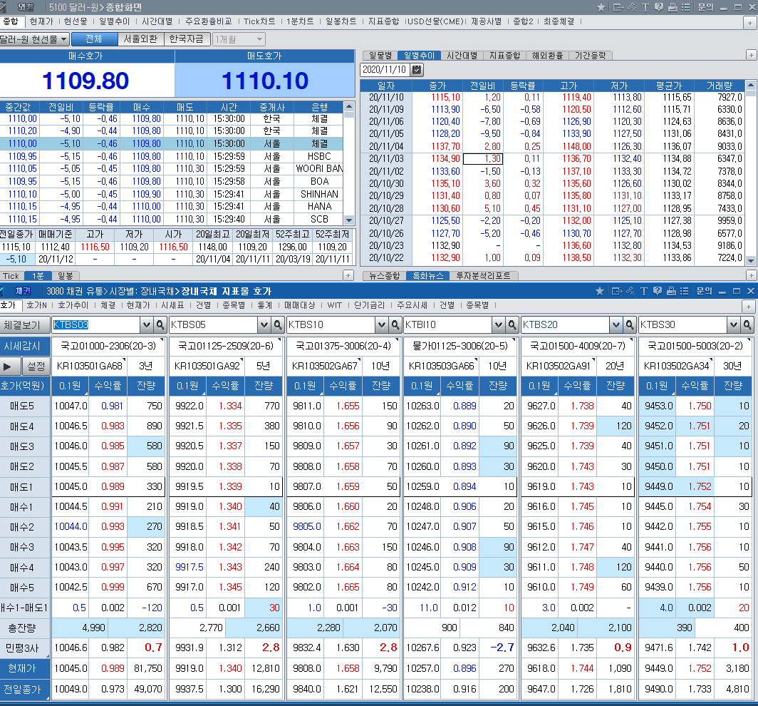
Task: Click the font T icon in the 5100 window title bar
Action: pos(645,7)
